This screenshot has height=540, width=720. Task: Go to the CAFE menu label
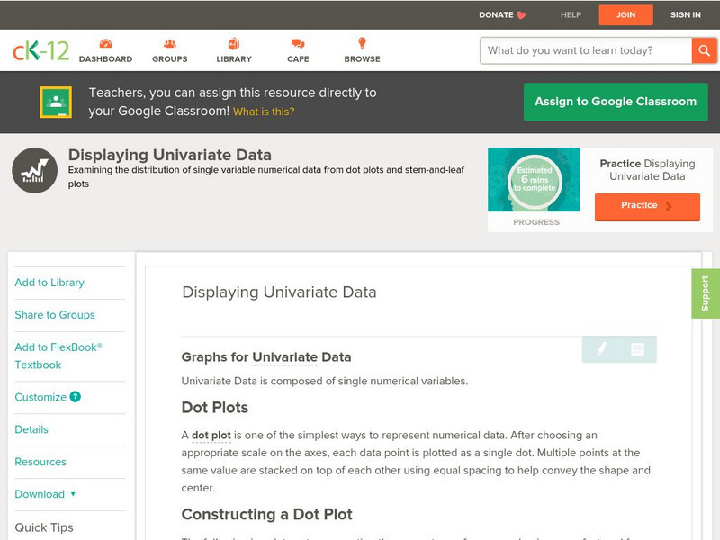point(298,59)
